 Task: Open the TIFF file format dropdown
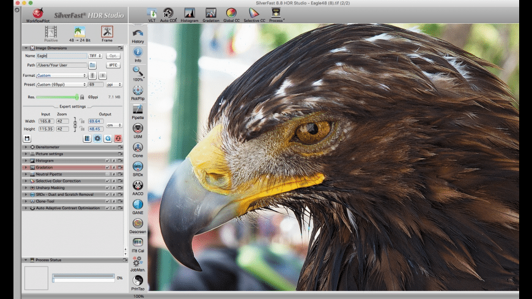pos(95,56)
